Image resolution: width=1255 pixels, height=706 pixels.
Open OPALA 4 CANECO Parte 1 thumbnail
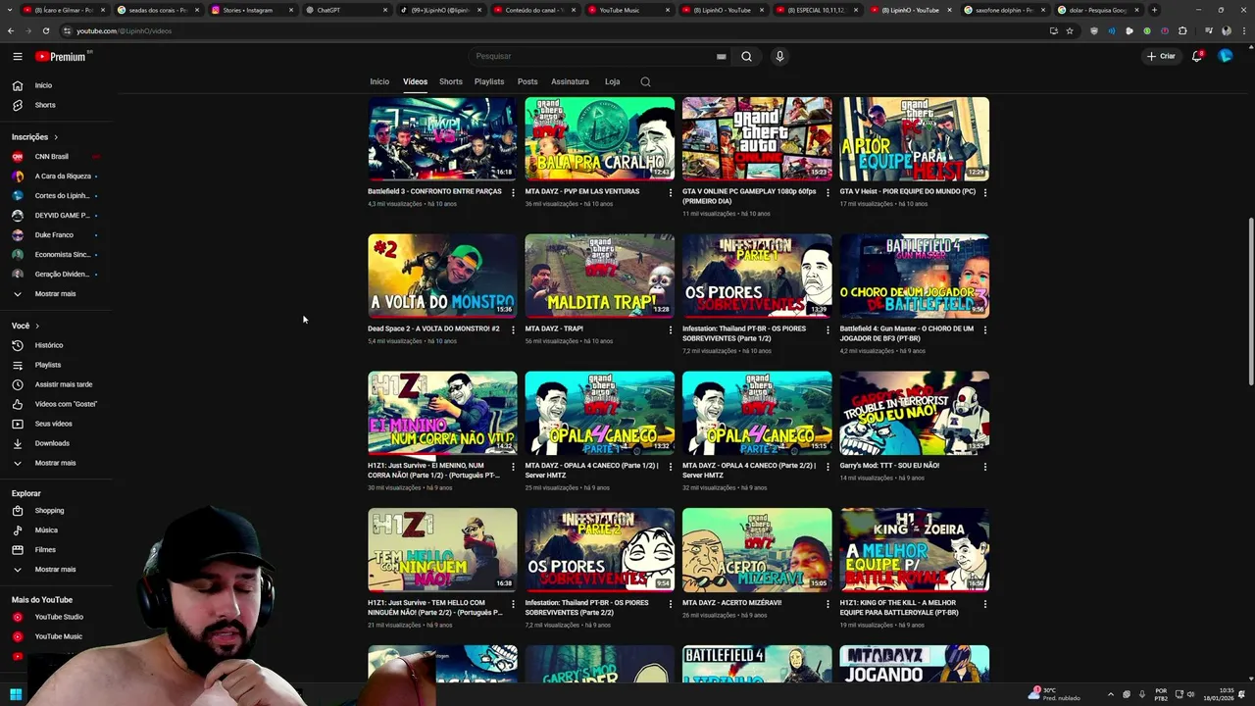pos(600,413)
